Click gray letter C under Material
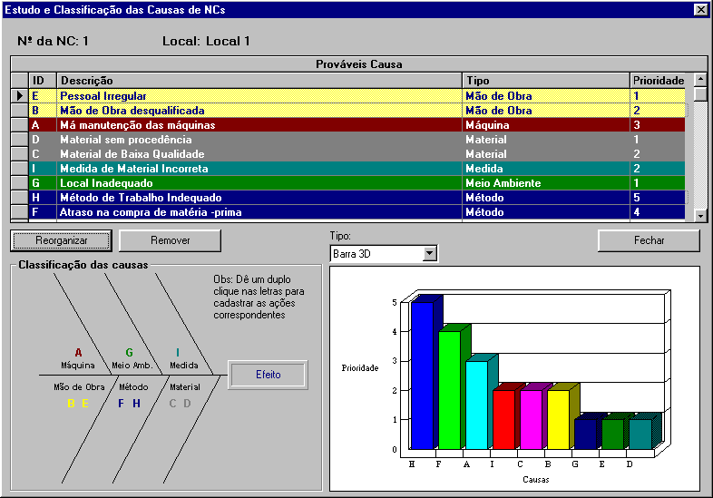Viewport: 713px width, 498px height. [x=172, y=404]
